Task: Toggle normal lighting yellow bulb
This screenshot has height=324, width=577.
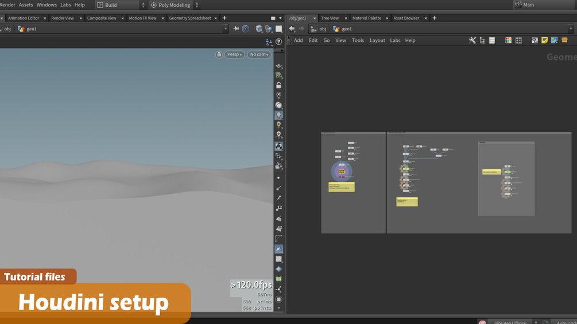Action: [x=278, y=125]
